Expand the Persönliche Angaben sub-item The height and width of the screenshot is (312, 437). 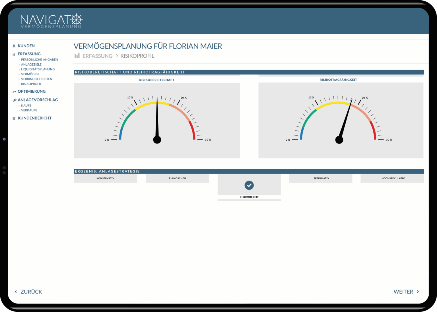[40, 59]
